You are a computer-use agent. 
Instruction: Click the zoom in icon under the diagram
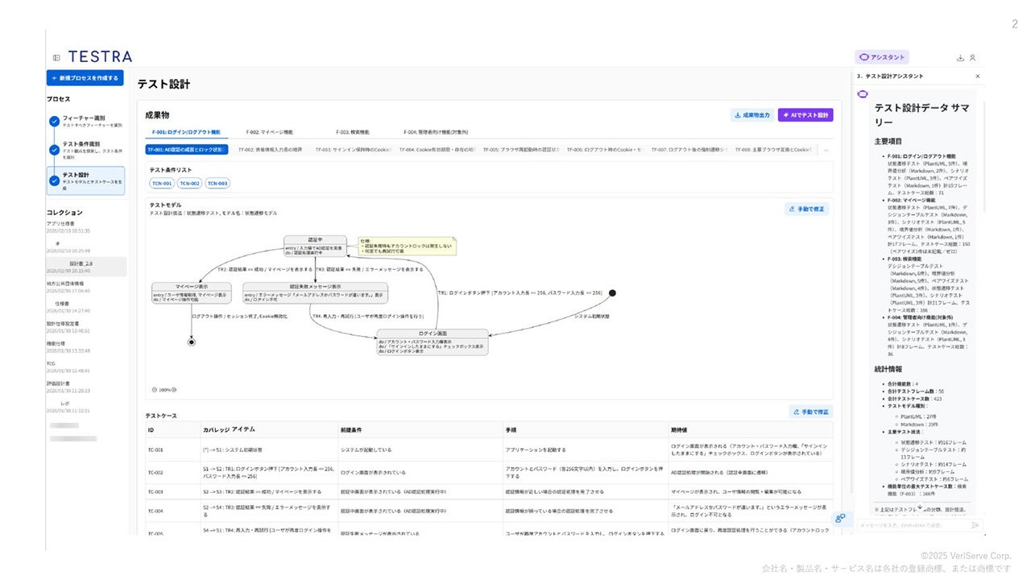(x=173, y=390)
